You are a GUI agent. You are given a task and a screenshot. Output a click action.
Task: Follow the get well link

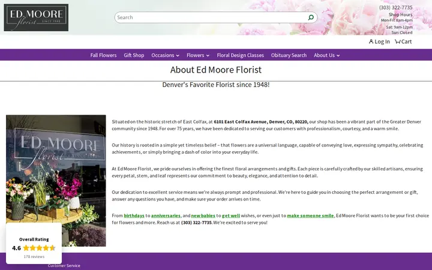click(x=231, y=216)
